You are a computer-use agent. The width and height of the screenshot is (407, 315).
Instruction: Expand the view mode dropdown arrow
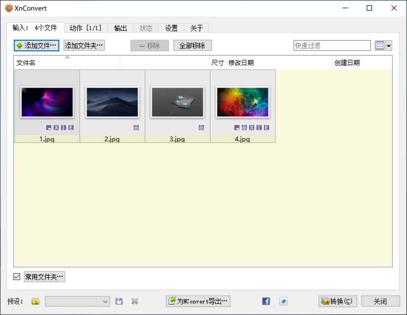(389, 46)
